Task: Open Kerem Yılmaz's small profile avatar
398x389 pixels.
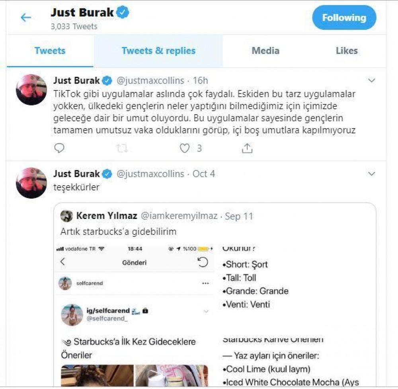Action: coord(66,216)
